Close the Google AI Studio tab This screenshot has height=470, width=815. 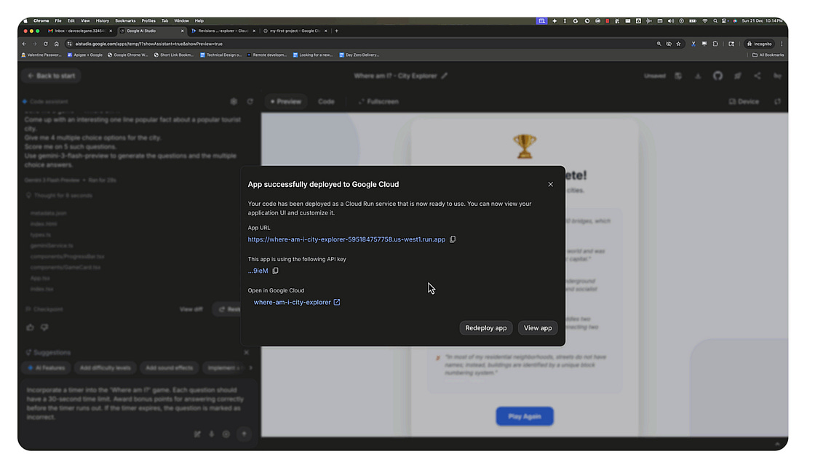pyautogui.click(x=182, y=31)
